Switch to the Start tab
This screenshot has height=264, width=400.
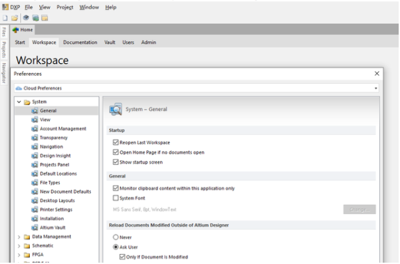coord(20,43)
